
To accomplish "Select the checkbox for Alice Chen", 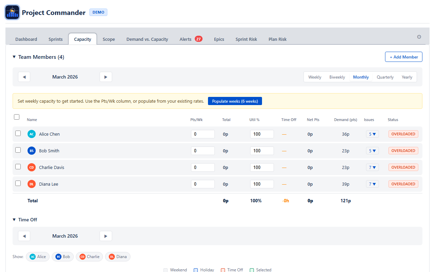I will coord(18,133).
